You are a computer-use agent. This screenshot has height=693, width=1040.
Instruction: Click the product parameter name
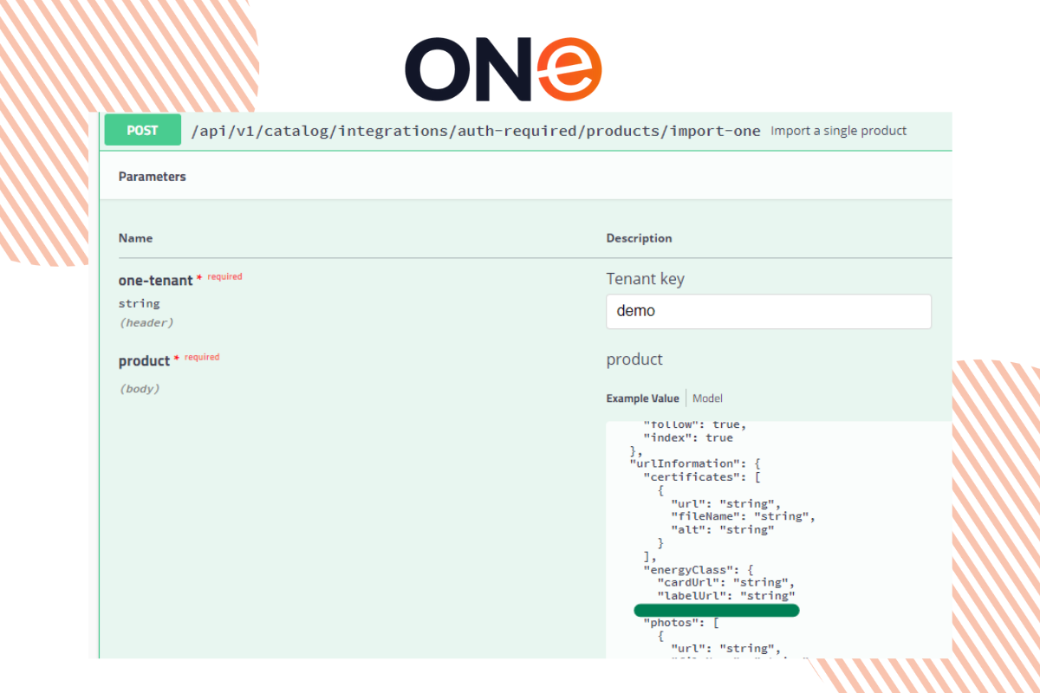[x=144, y=360]
